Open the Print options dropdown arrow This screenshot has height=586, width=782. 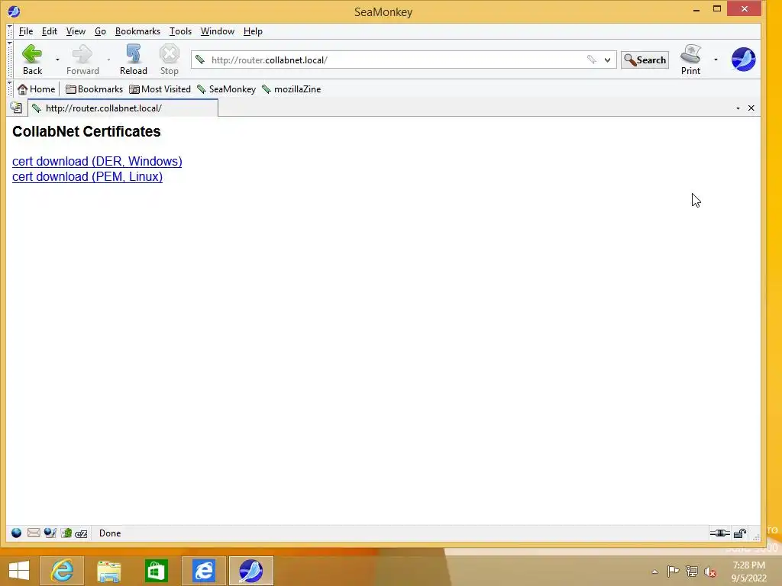[716, 60]
